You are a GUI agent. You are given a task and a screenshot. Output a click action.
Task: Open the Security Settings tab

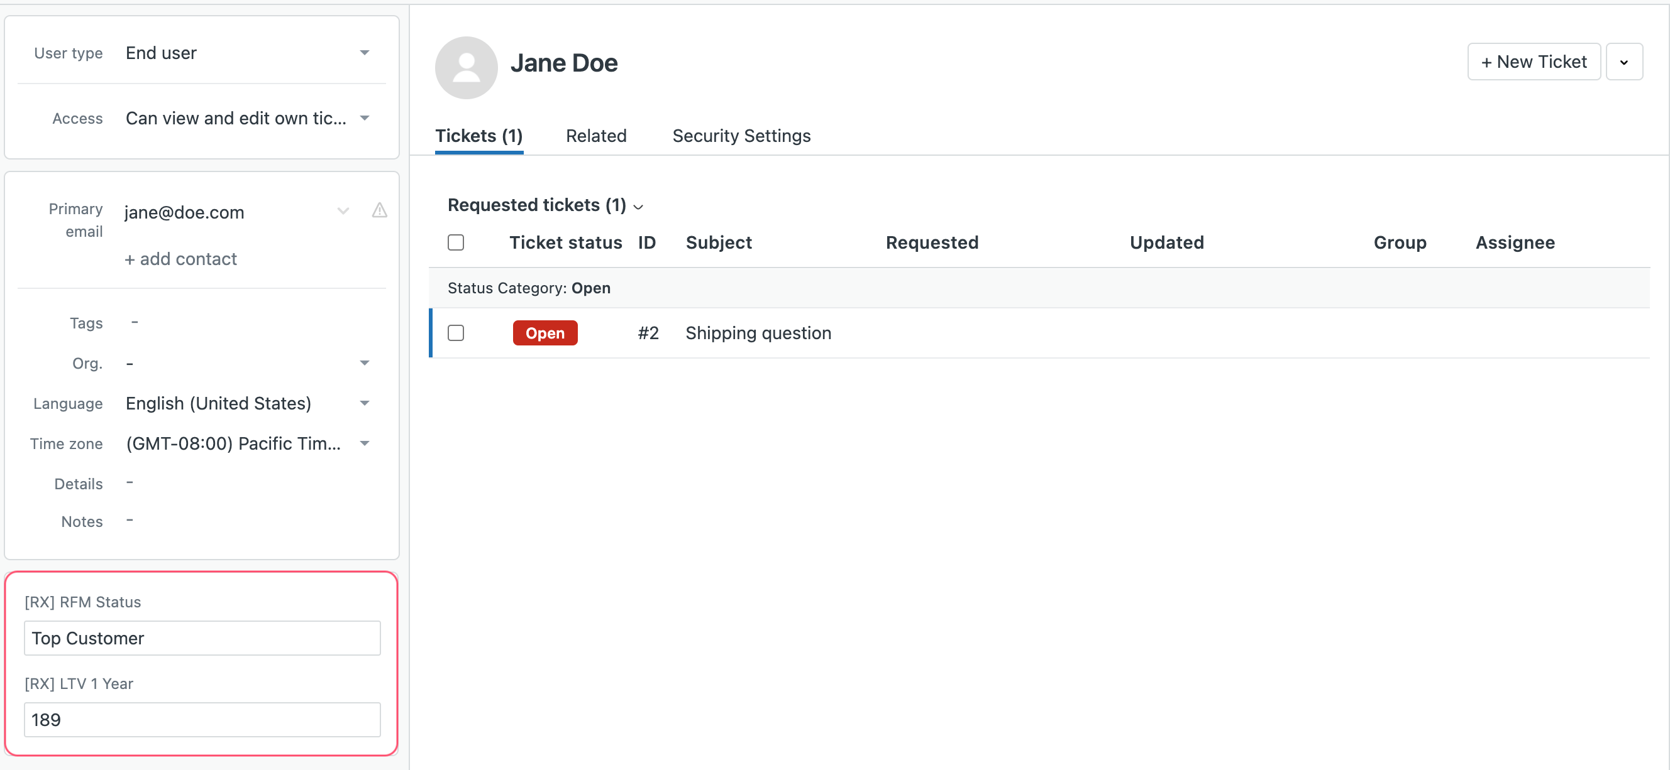tap(741, 136)
